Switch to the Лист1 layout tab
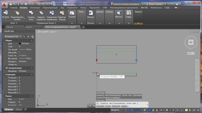This screenshot has width=202, height=113. tap(19, 109)
